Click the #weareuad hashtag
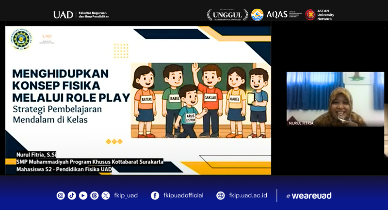The width and height of the screenshot is (388, 210). (309, 195)
